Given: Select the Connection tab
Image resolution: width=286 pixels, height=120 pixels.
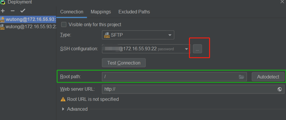Looking at the screenshot, I should click(72, 12).
